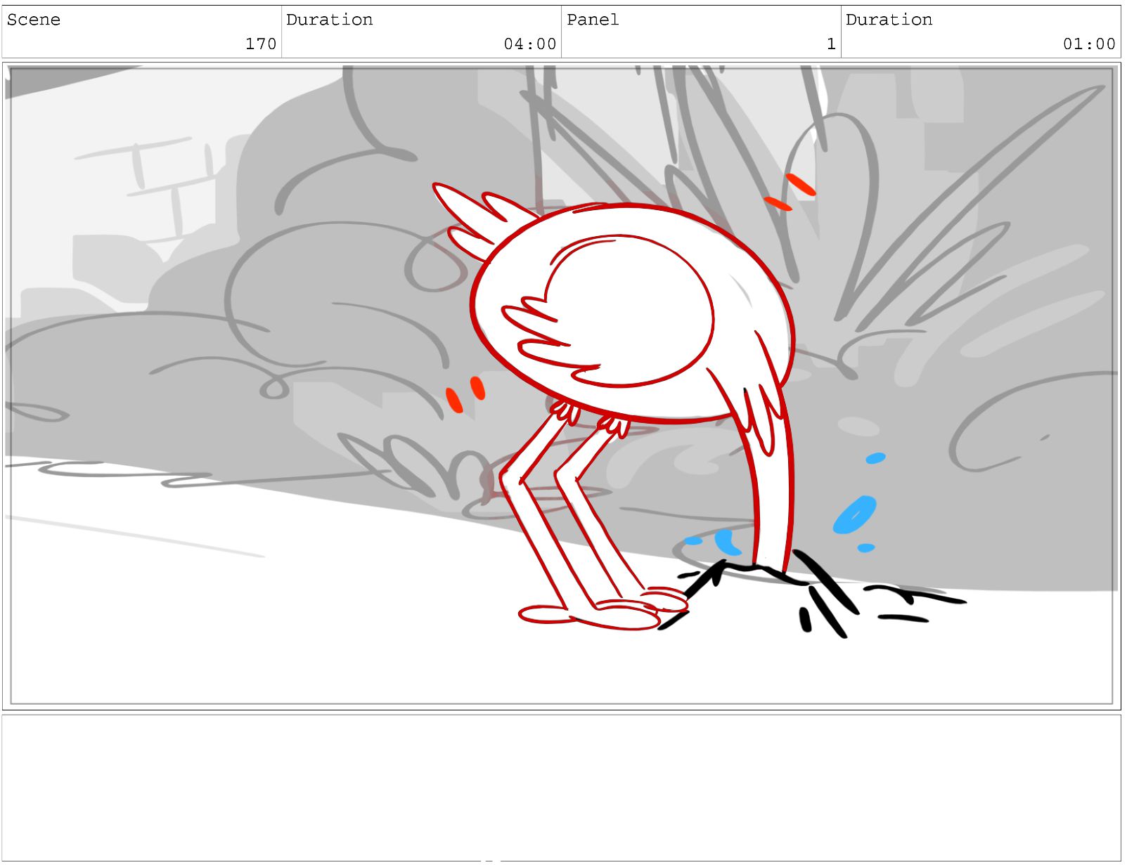The width and height of the screenshot is (1127, 865).
Task: Click the Panel label text
Action: (x=593, y=20)
